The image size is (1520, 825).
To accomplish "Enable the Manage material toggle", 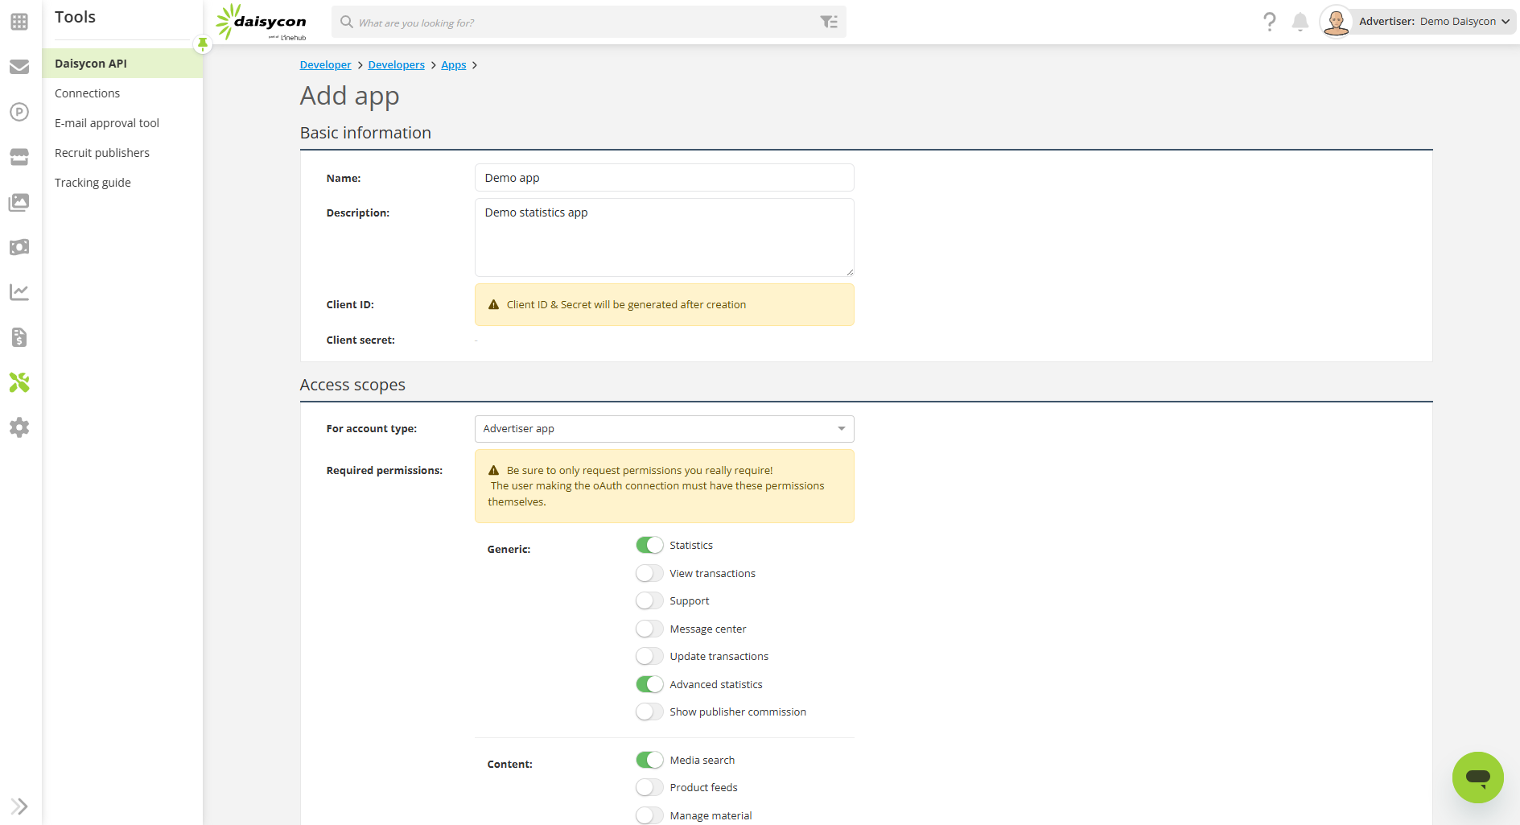I will coord(649,815).
